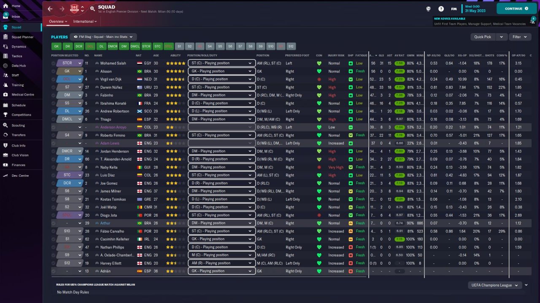540x303 pixels.
Task: Tick the selection circle for Mohamed Salah
Action: coord(54,63)
